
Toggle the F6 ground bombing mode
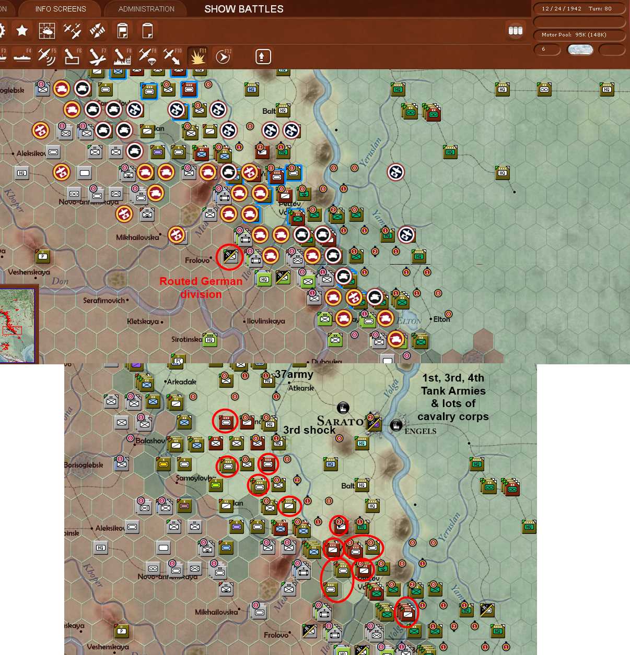coord(72,56)
